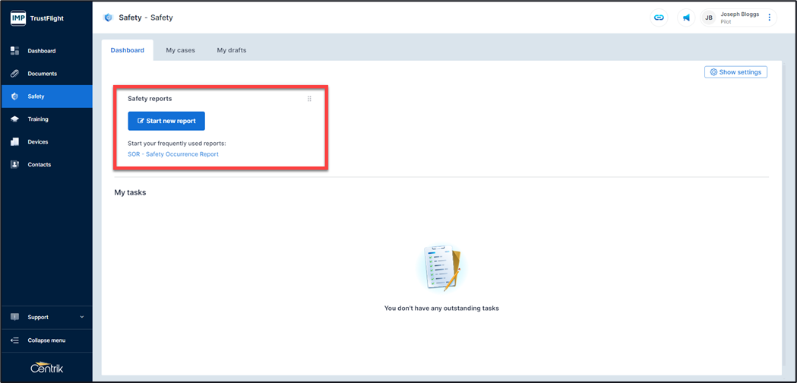Select Safety in the sidebar menu
Viewport: 797px width, 383px height.
click(36, 97)
